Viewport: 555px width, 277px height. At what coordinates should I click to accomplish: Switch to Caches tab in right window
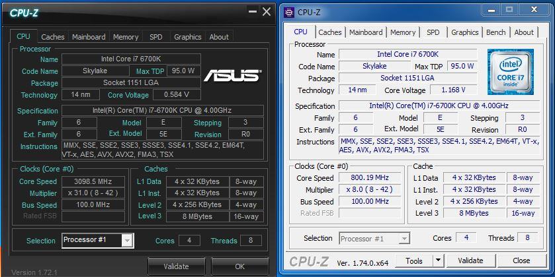coord(330,32)
